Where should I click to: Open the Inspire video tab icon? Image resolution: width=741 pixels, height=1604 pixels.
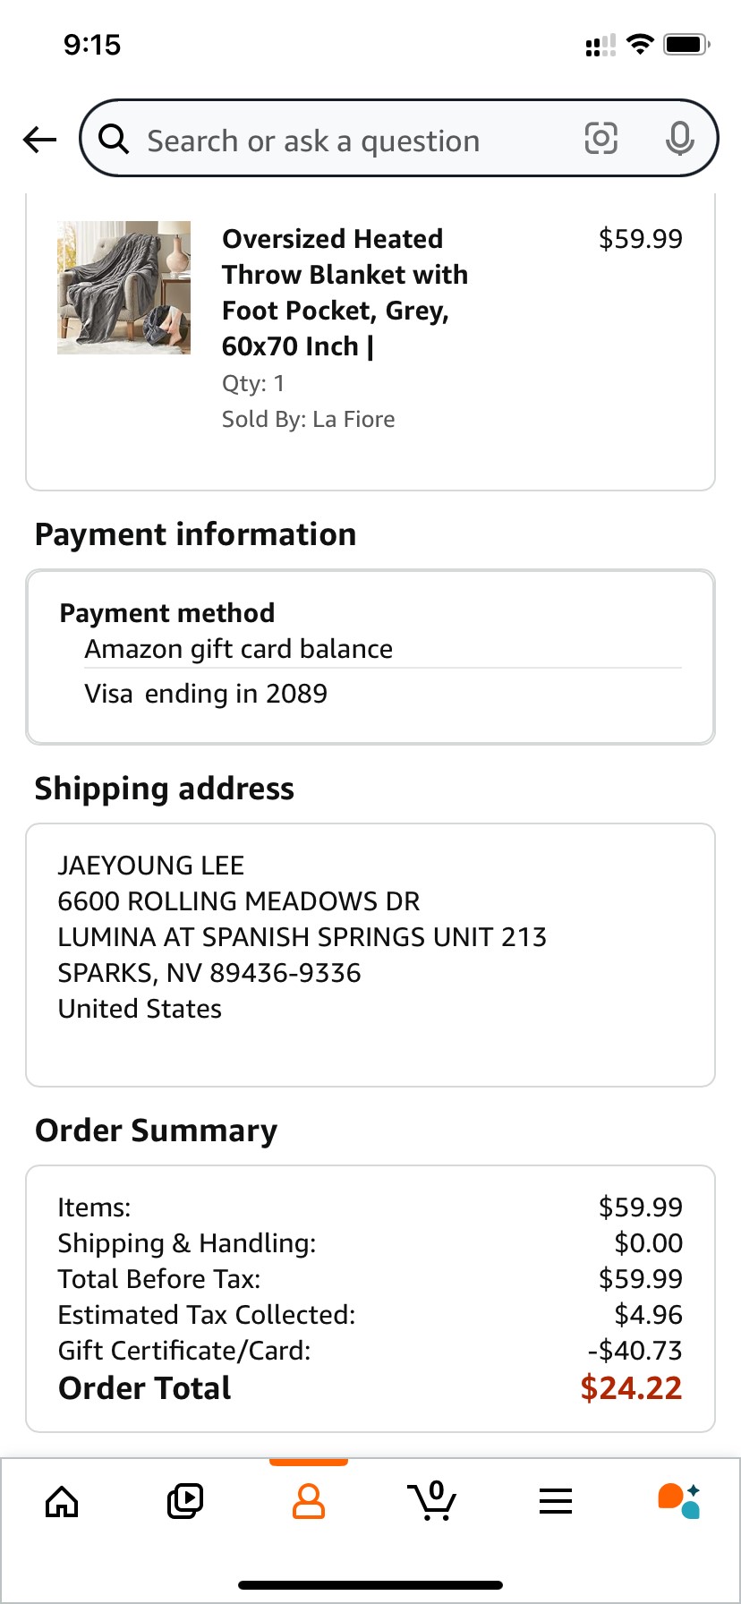point(185,1501)
